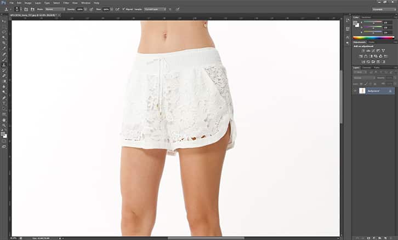Open the Window menu
The width and height of the screenshot is (398, 240).
(x=86, y=3)
